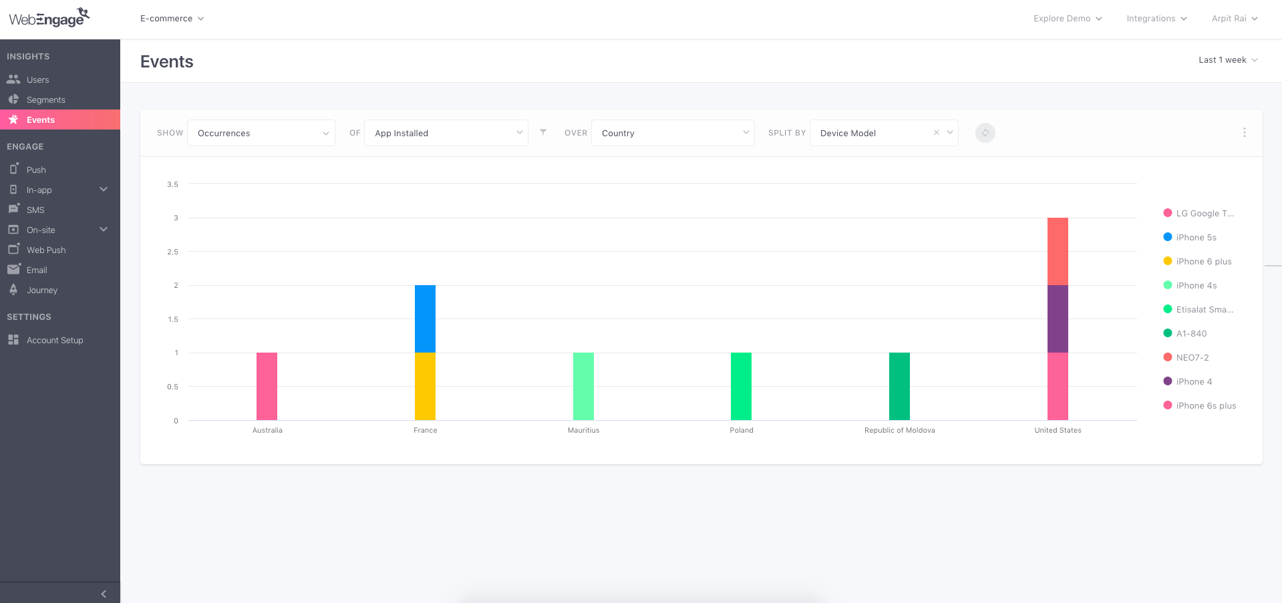
Task: Toggle Etisalat Sma... legend series
Action: pos(1198,309)
